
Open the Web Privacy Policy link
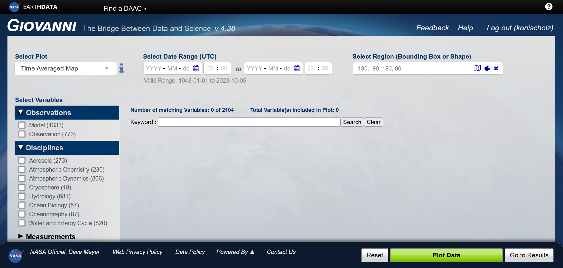pyautogui.click(x=138, y=252)
